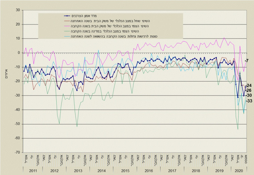
Task: Select the 2011 year label on axis
Action: point(33,171)
